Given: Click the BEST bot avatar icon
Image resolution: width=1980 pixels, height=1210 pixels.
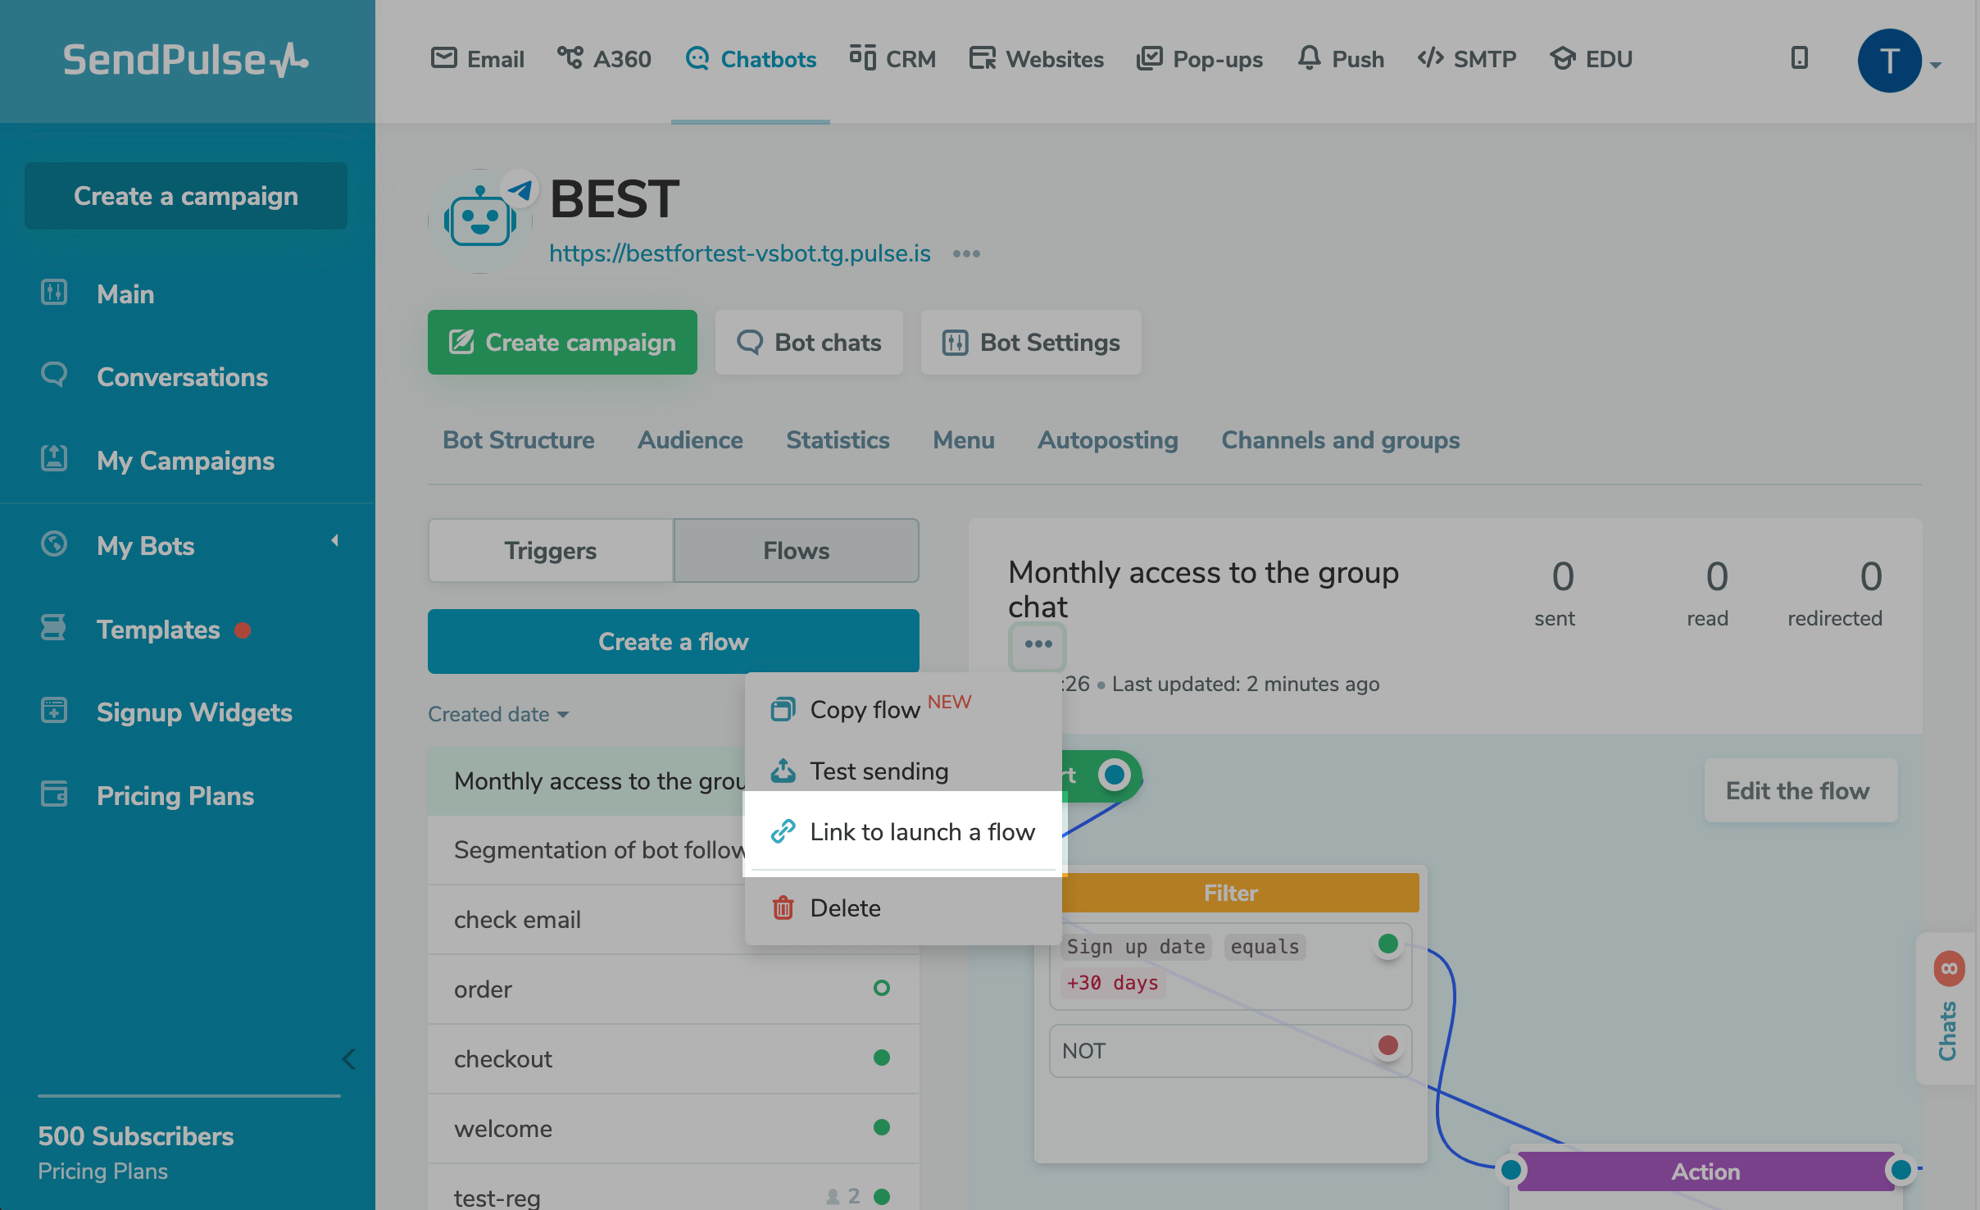Looking at the screenshot, I should pyautogui.click(x=480, y=221).
